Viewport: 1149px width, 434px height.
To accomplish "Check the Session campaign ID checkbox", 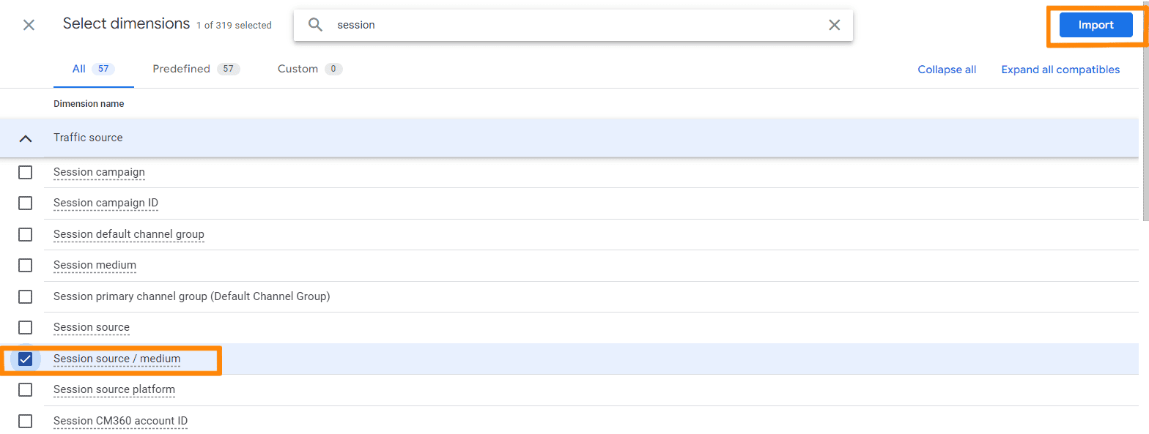I will (x=25, y=203).
